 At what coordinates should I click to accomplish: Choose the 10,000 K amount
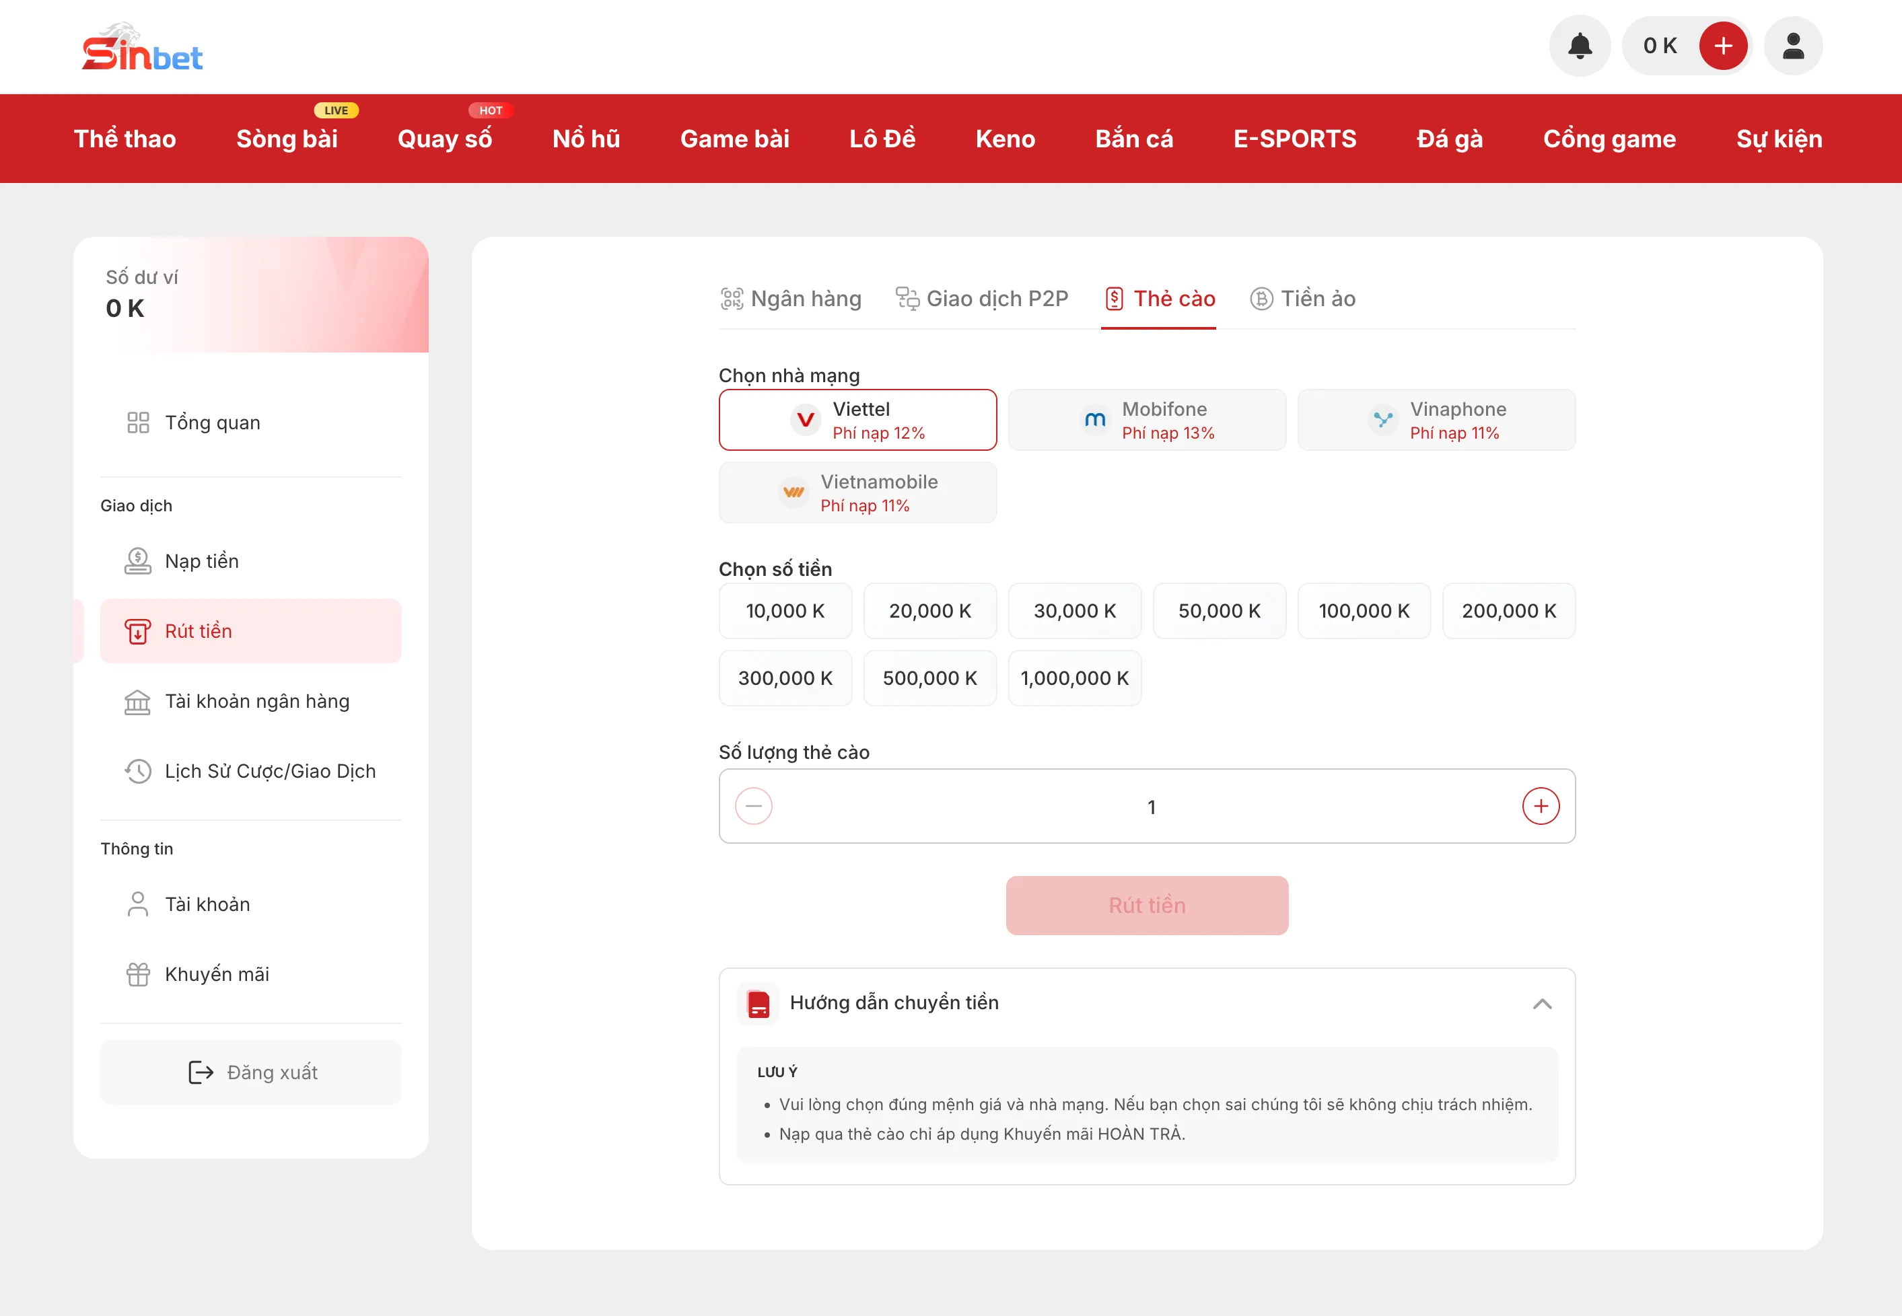click(x=785, y=611)
